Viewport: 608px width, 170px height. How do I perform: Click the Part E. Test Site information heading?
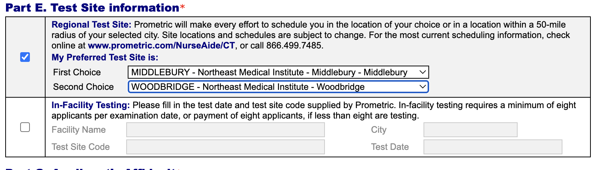[x=92, y=8]
